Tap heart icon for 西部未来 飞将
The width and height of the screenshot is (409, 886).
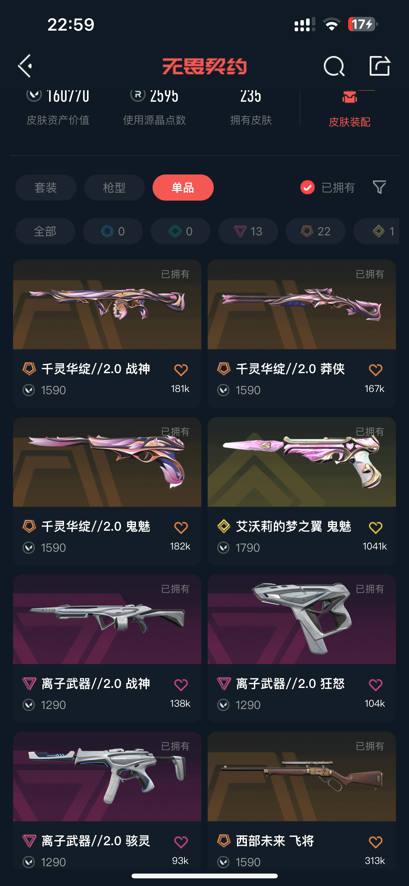click(375, 842)
